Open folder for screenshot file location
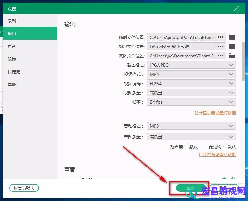248x201 pixels. tap(232, 56)
